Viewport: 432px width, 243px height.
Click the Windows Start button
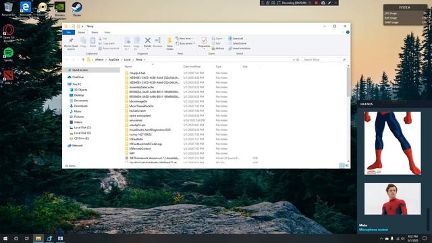[5, 238]
